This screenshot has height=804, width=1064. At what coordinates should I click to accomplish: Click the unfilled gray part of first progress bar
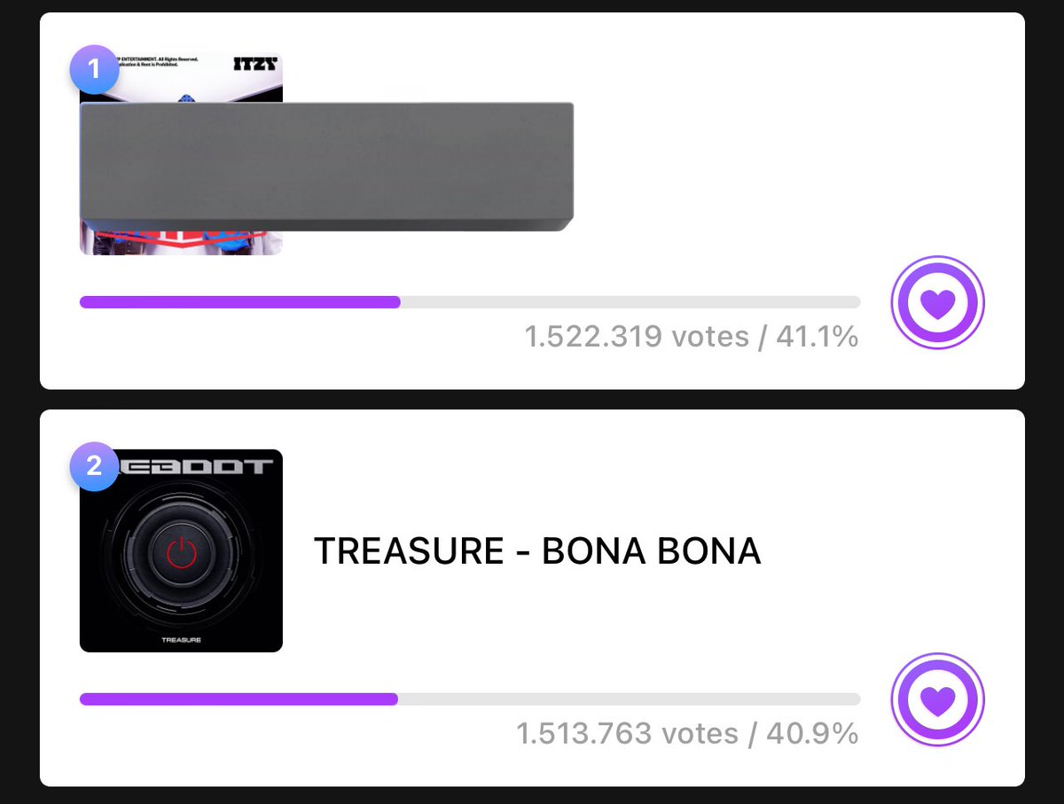(x=630, y=302)
